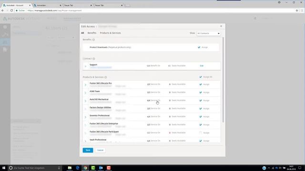The image size is (305, 171).
Task: Click the Products & Services info icon
Action: pyautogui.click(x=106, y=77)
